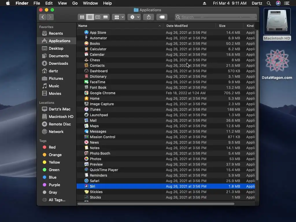
Task: Select the Launchpad app icon
Action: (86, 115)
